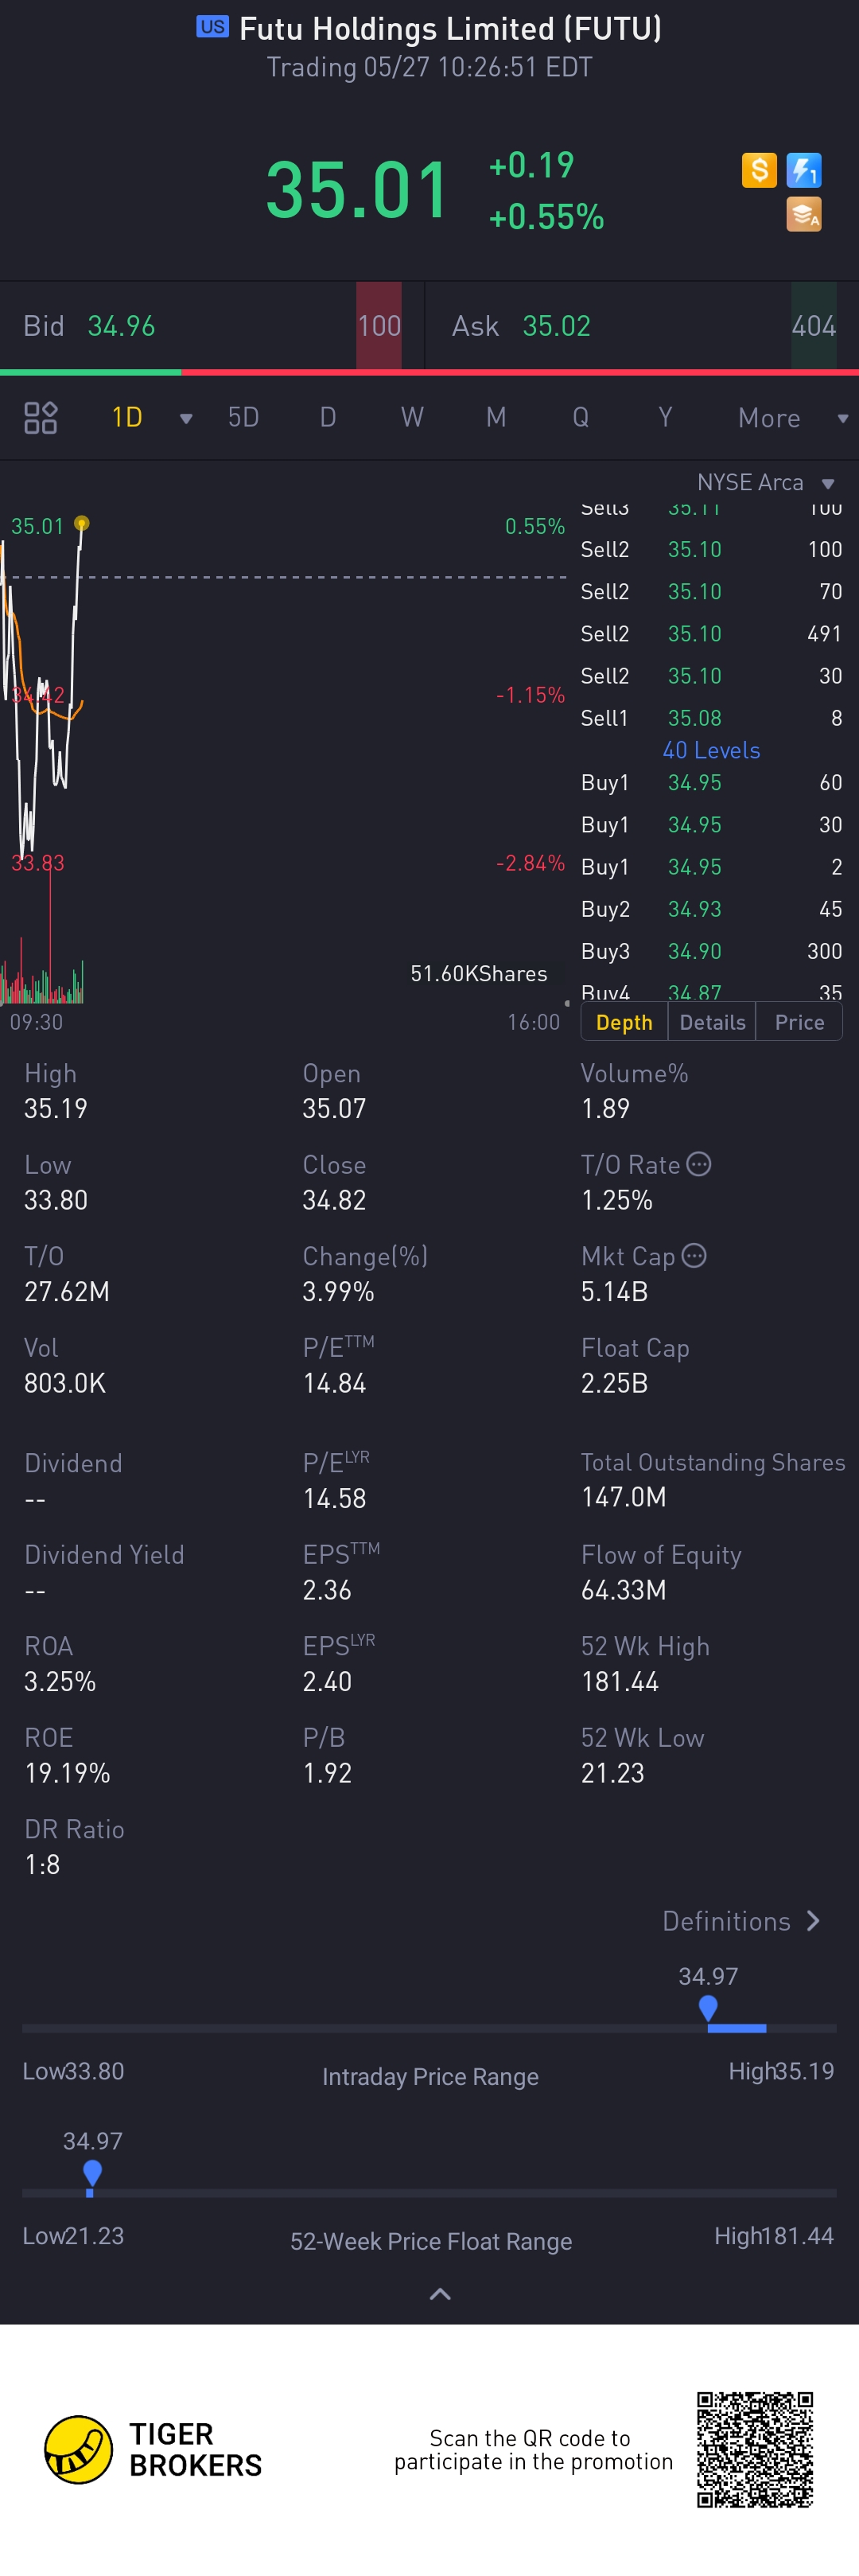This screenshot has height=2576, width=859.
Task: Tap the US market flag badge
Action: (x=212, y=27)
